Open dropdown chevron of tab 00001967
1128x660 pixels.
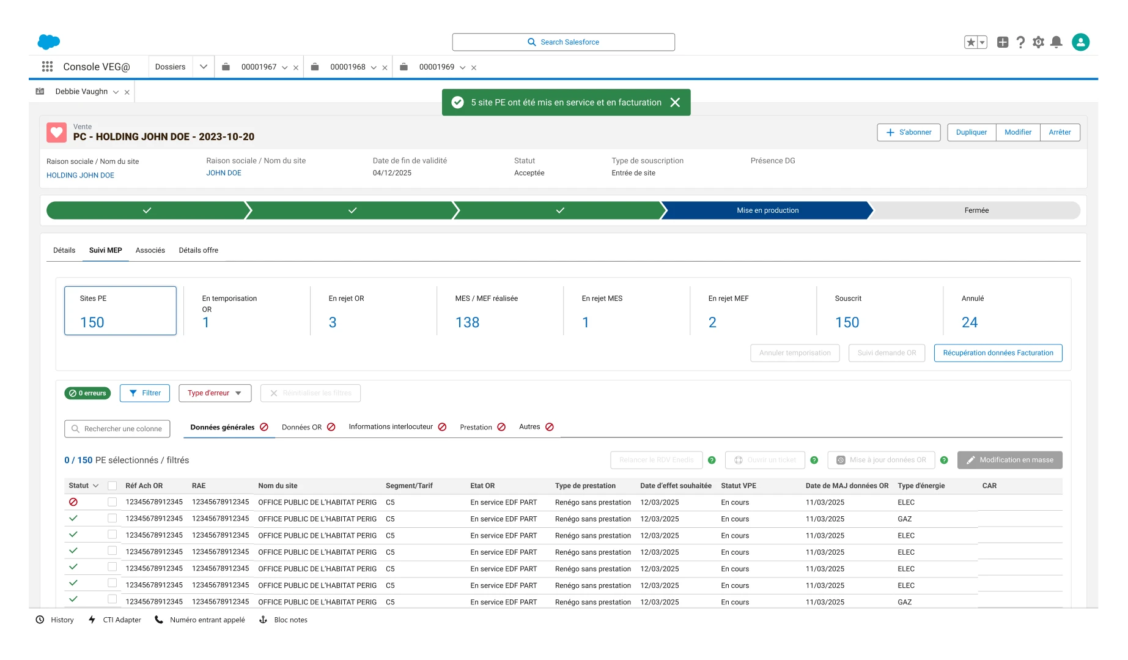(285, 68)
